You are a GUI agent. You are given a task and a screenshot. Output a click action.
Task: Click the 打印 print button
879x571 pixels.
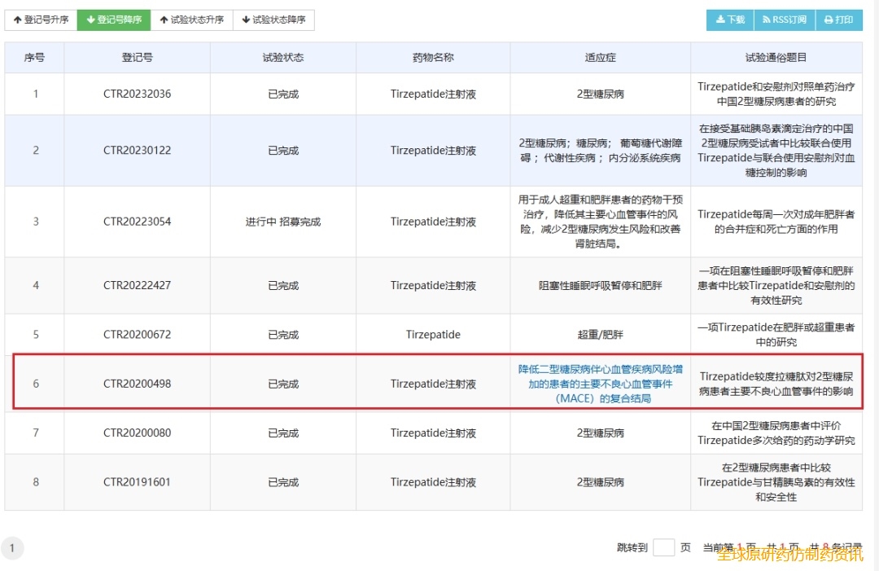[838, 20]
